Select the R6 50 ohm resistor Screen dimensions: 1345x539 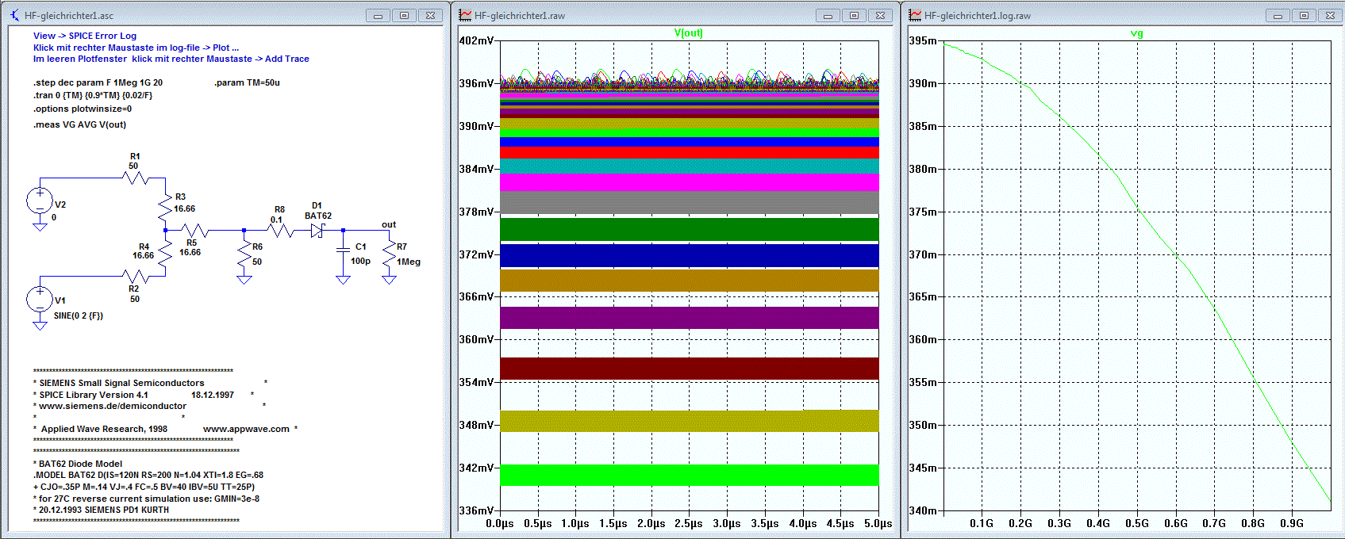pyautogui.click(x=244, y=254)
